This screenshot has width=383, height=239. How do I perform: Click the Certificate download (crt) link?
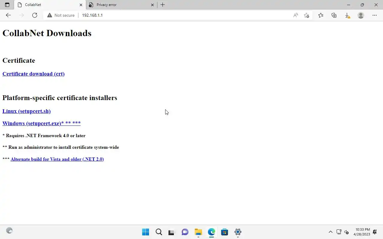pos(34,74)
